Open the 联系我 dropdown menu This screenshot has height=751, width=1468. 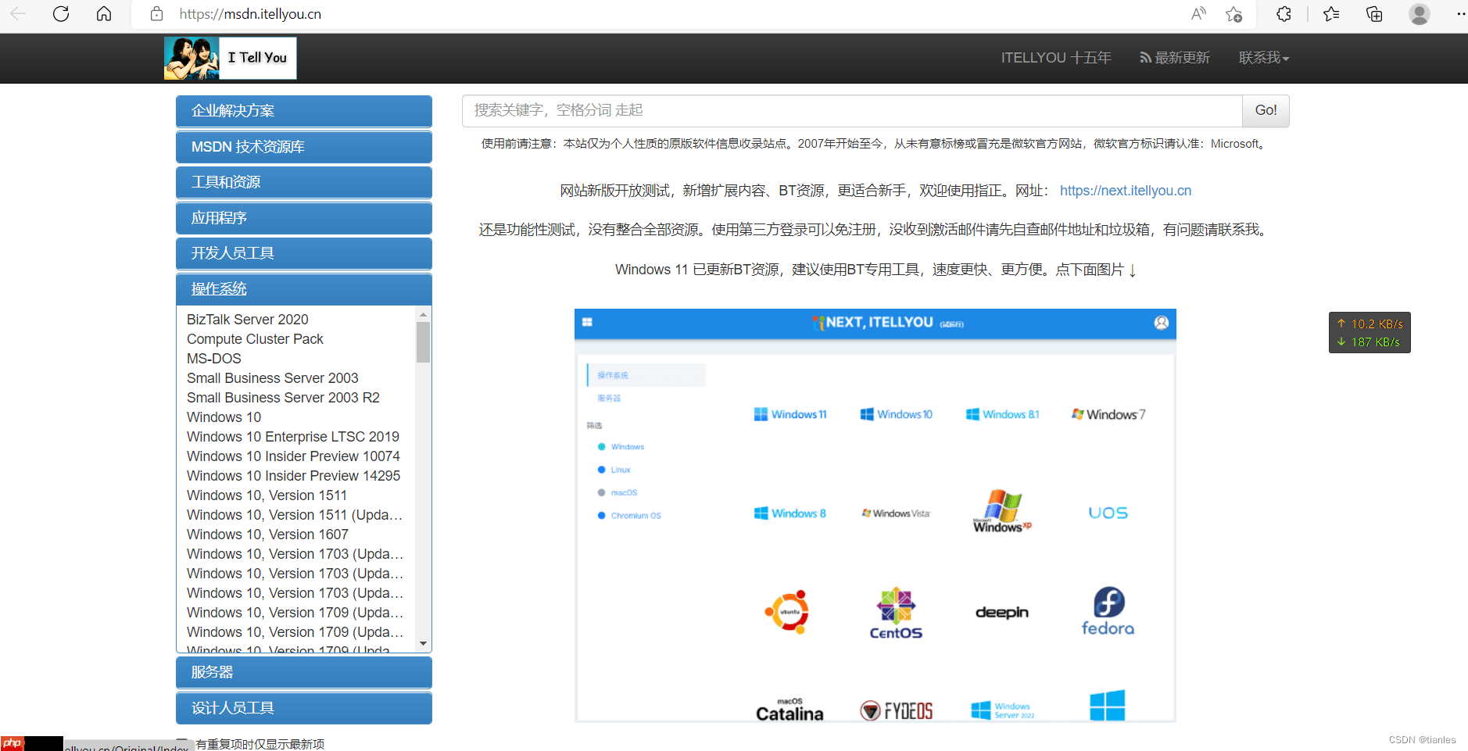point(1264,58)
